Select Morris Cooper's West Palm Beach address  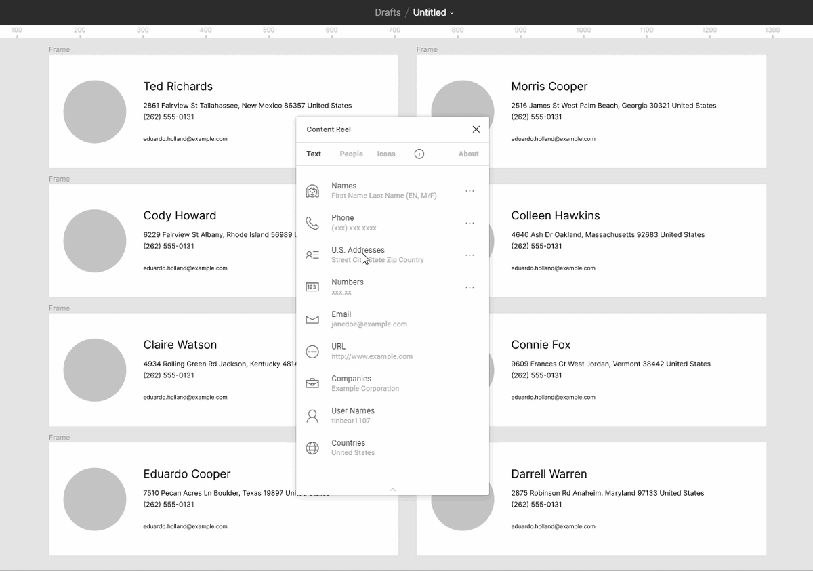(x=614, y=106)
